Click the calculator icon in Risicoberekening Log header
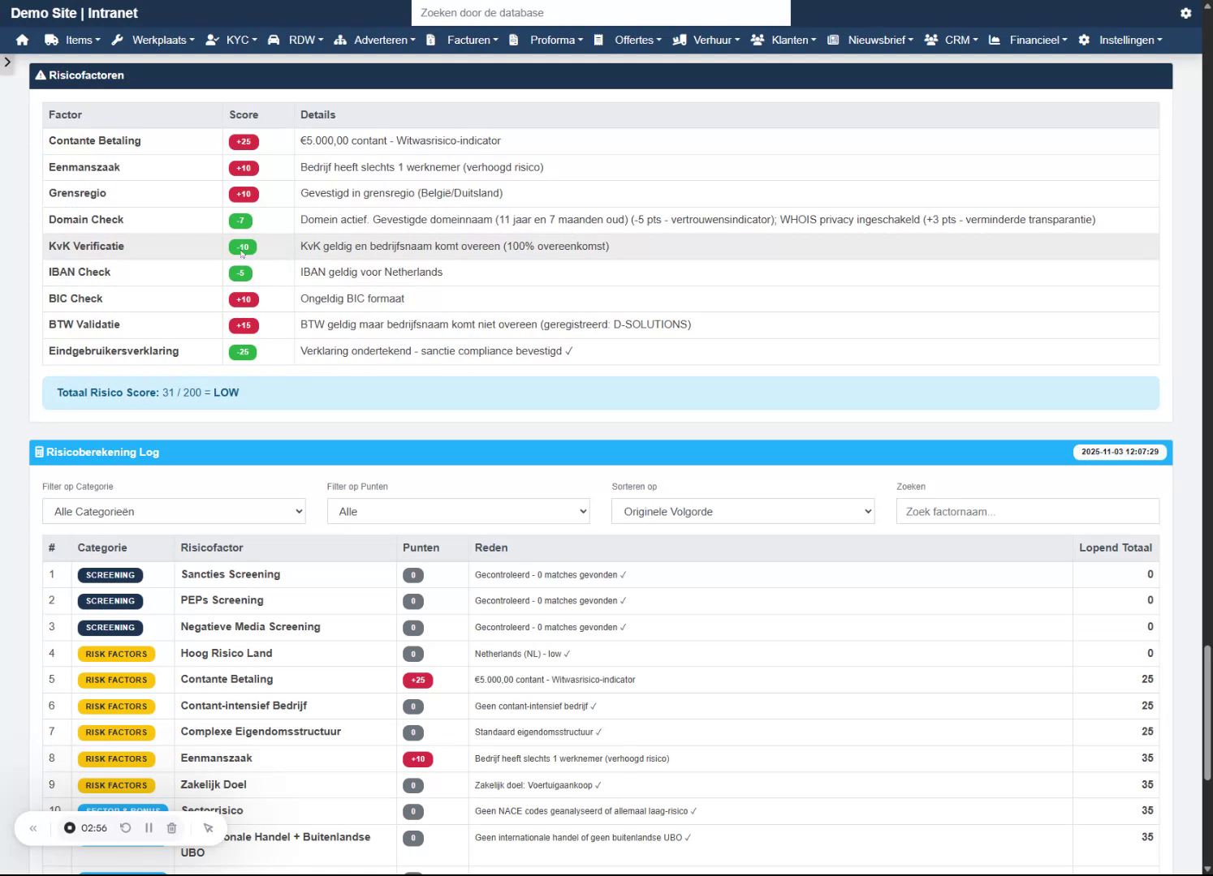The height and width of the screenshot is (876, 1213). pyautogui.click(x=39, y=452)
